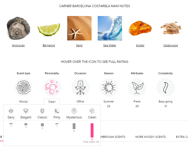
Task: Click the Summer season sun icon
Action: pyautogui.click(x=109, y=87)
